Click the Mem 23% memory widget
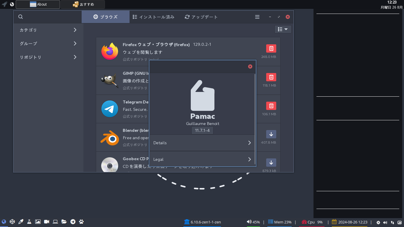Viewport: 404px width, 227px height. tap(280, 222)
